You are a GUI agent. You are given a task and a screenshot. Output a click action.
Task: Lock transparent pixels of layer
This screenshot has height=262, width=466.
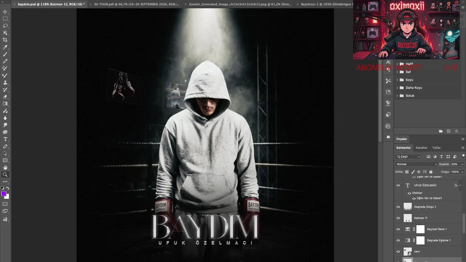tap(407, 172)
